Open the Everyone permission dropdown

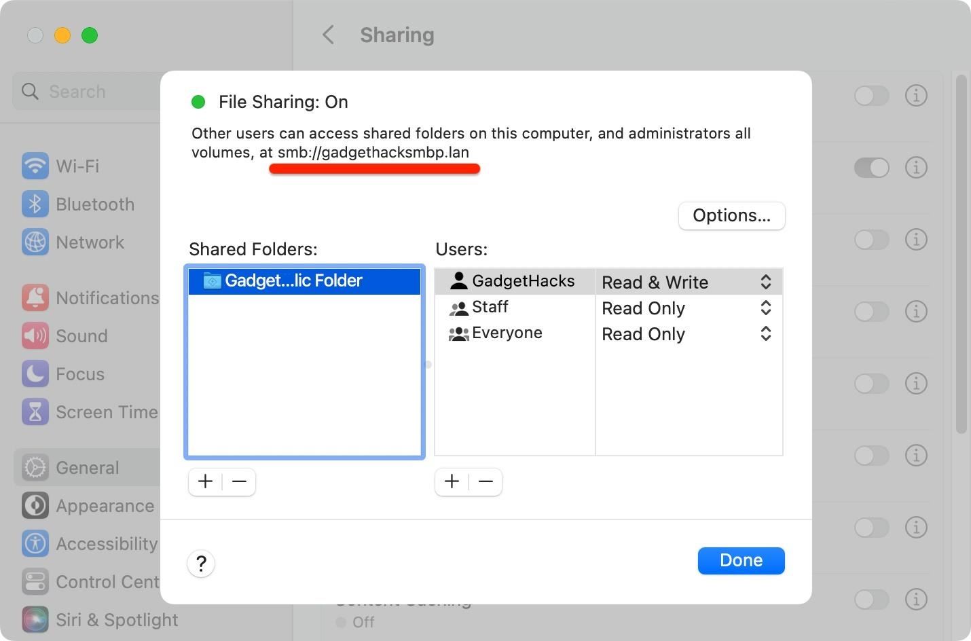pos(765,333)
